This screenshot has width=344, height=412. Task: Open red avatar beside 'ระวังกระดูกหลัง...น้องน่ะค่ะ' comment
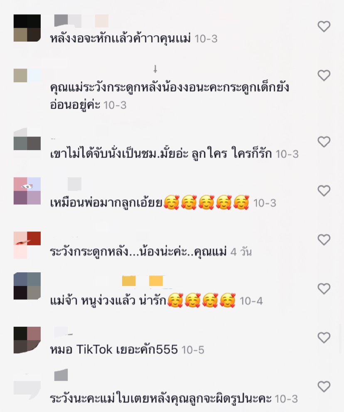pos(27,245)
